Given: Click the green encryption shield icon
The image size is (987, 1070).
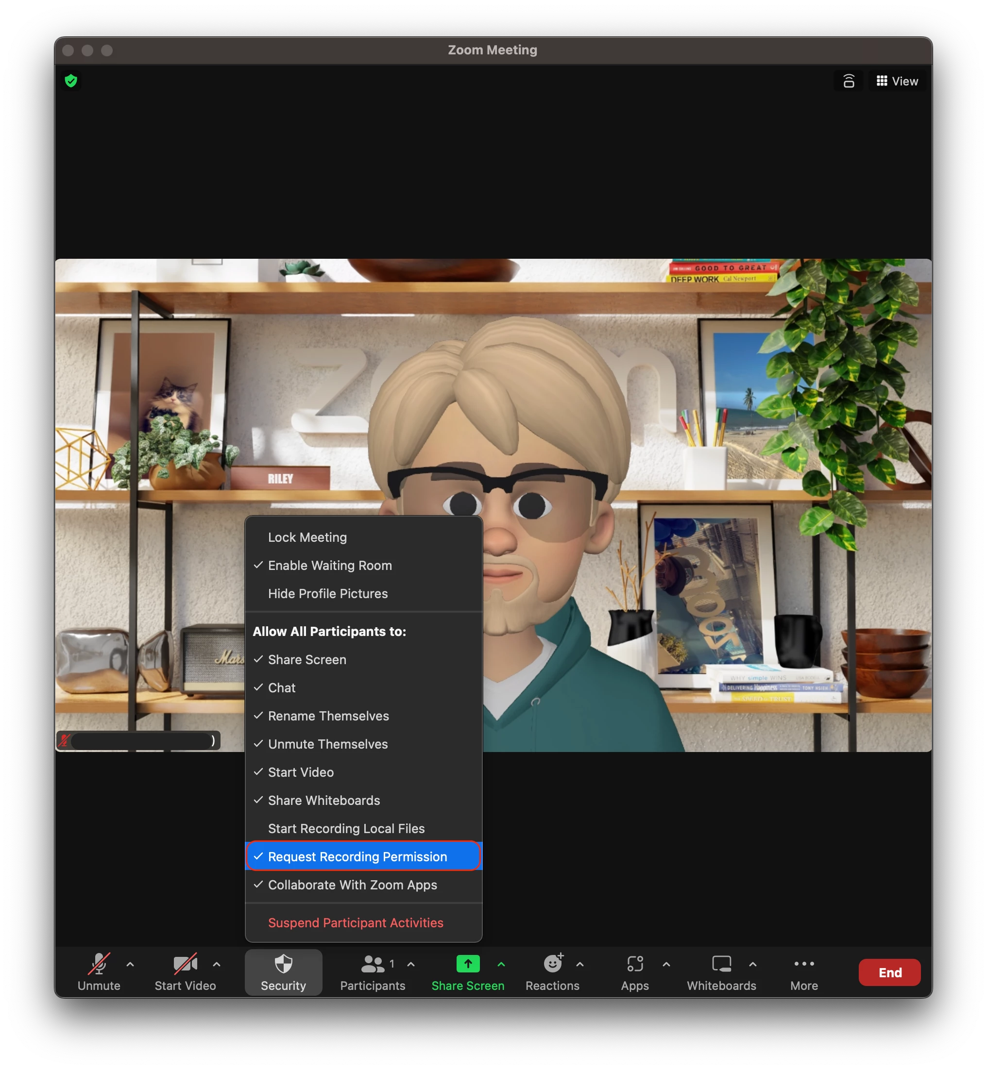Looking at the screenshot, I should (71, 81).
